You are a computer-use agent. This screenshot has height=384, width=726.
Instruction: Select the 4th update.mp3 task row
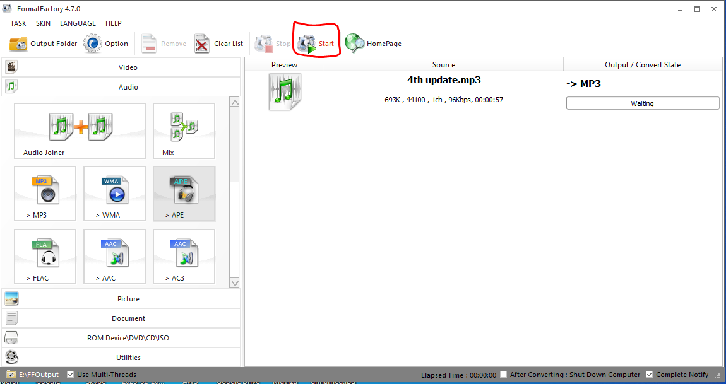[x=484, y=91]
